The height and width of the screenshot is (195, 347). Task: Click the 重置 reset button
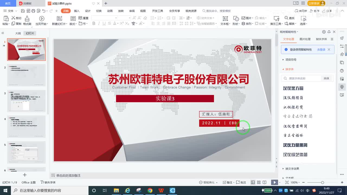83,18
